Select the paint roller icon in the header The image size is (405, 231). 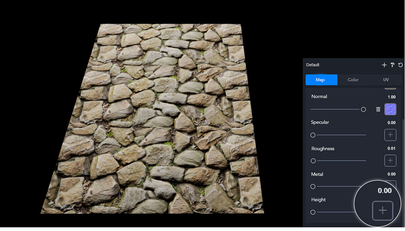tap(392, 65)
